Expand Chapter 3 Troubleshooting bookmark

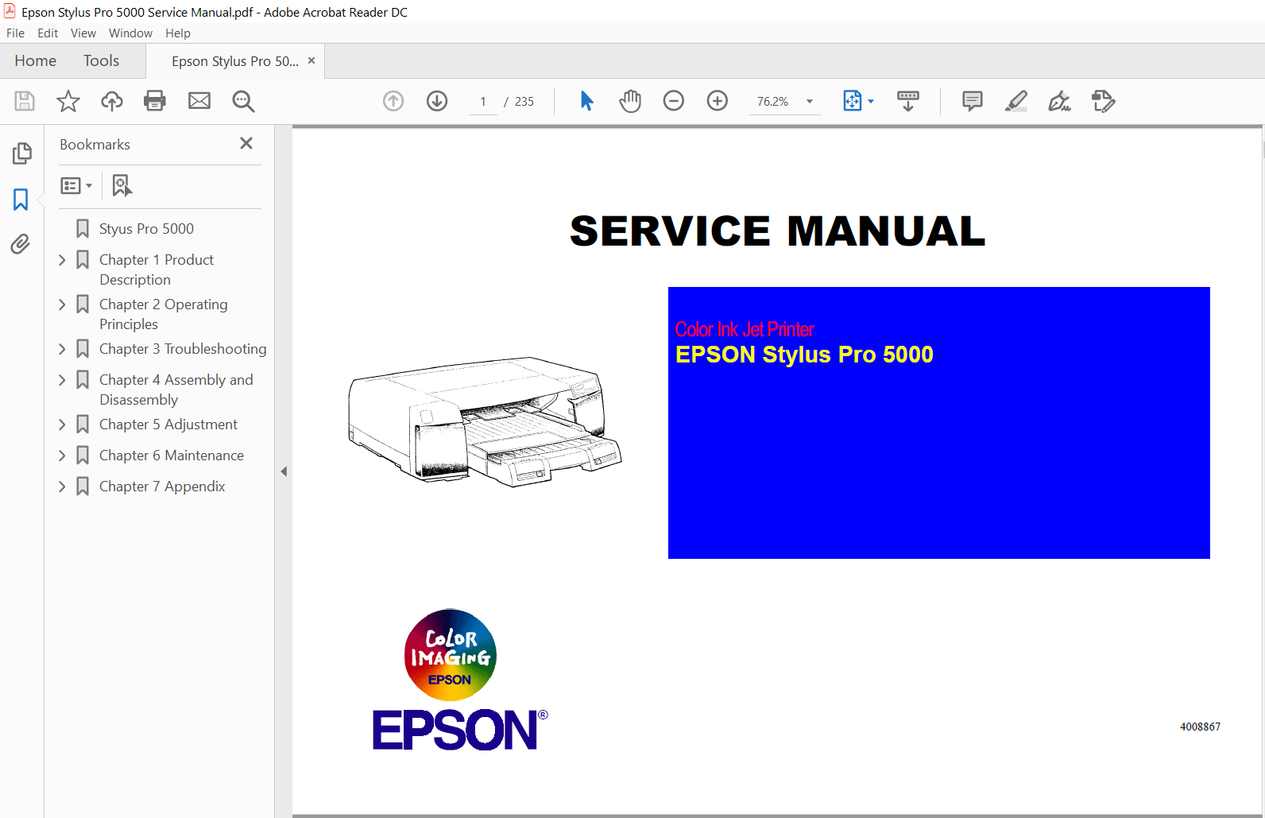point(62,349)
